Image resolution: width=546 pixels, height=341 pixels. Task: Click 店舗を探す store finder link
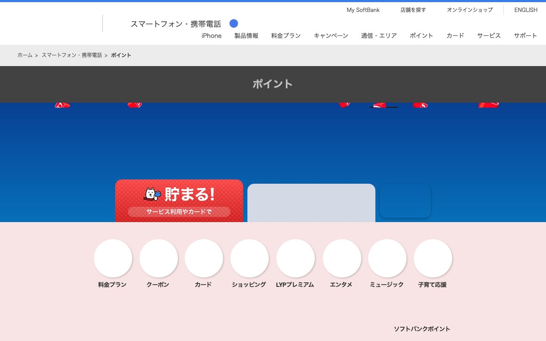click(413, 10)
